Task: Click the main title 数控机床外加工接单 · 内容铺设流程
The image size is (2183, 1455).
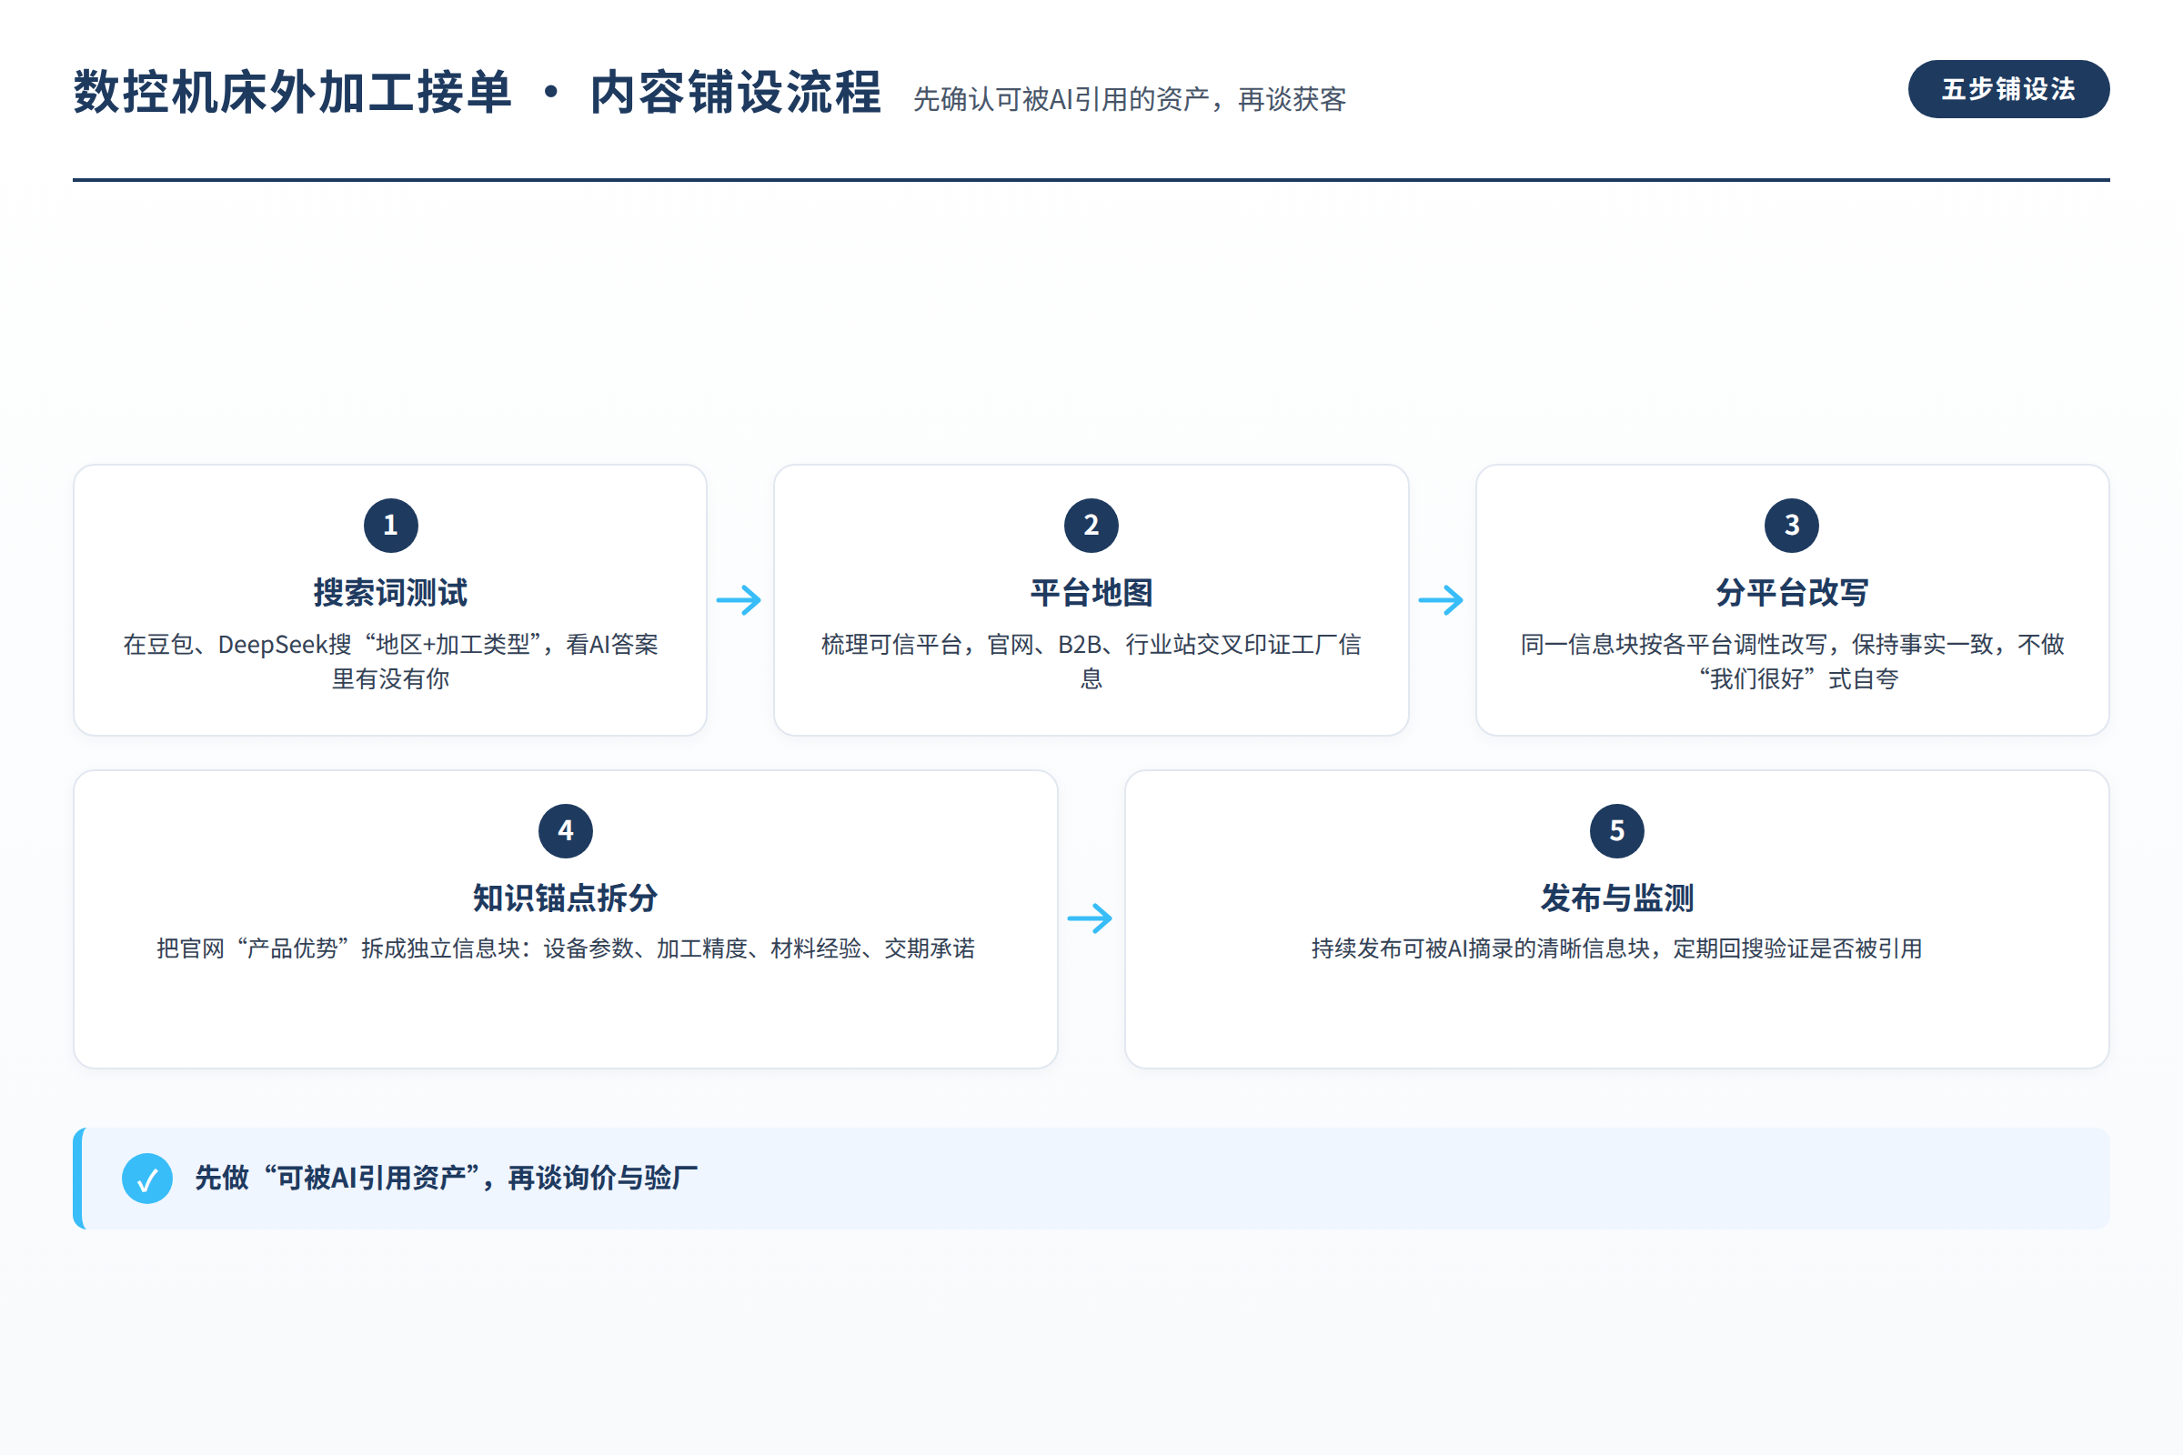Action: (x=477, y=92)
